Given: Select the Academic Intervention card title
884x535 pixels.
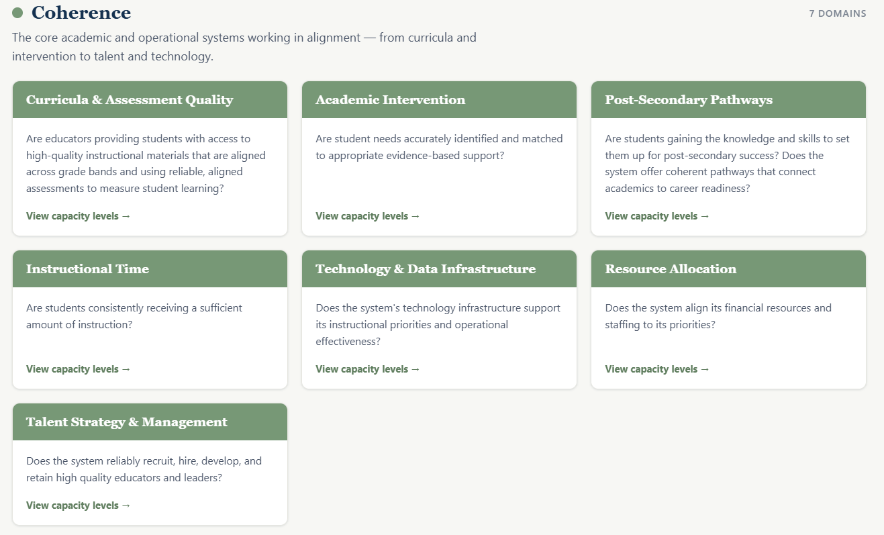Looking at the screenshot, I should point(390,100).
